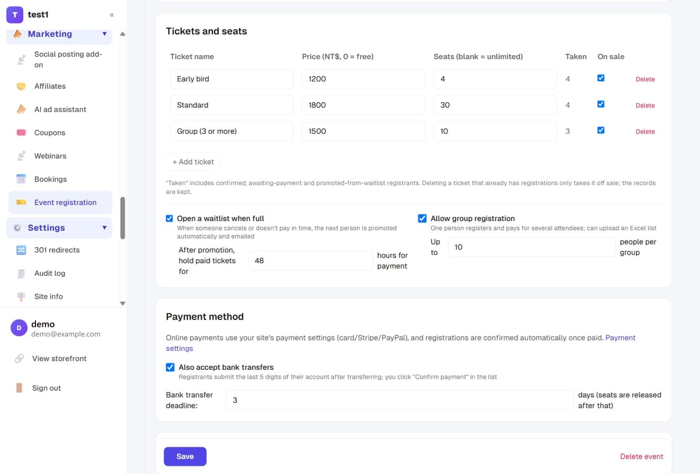Uncheck Allow group registration

click(423, 218)
